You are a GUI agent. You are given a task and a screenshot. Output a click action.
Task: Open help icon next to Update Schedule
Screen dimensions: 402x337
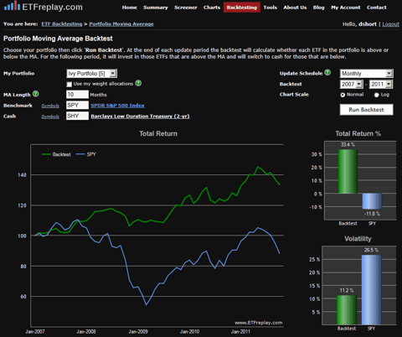(327, 73)
